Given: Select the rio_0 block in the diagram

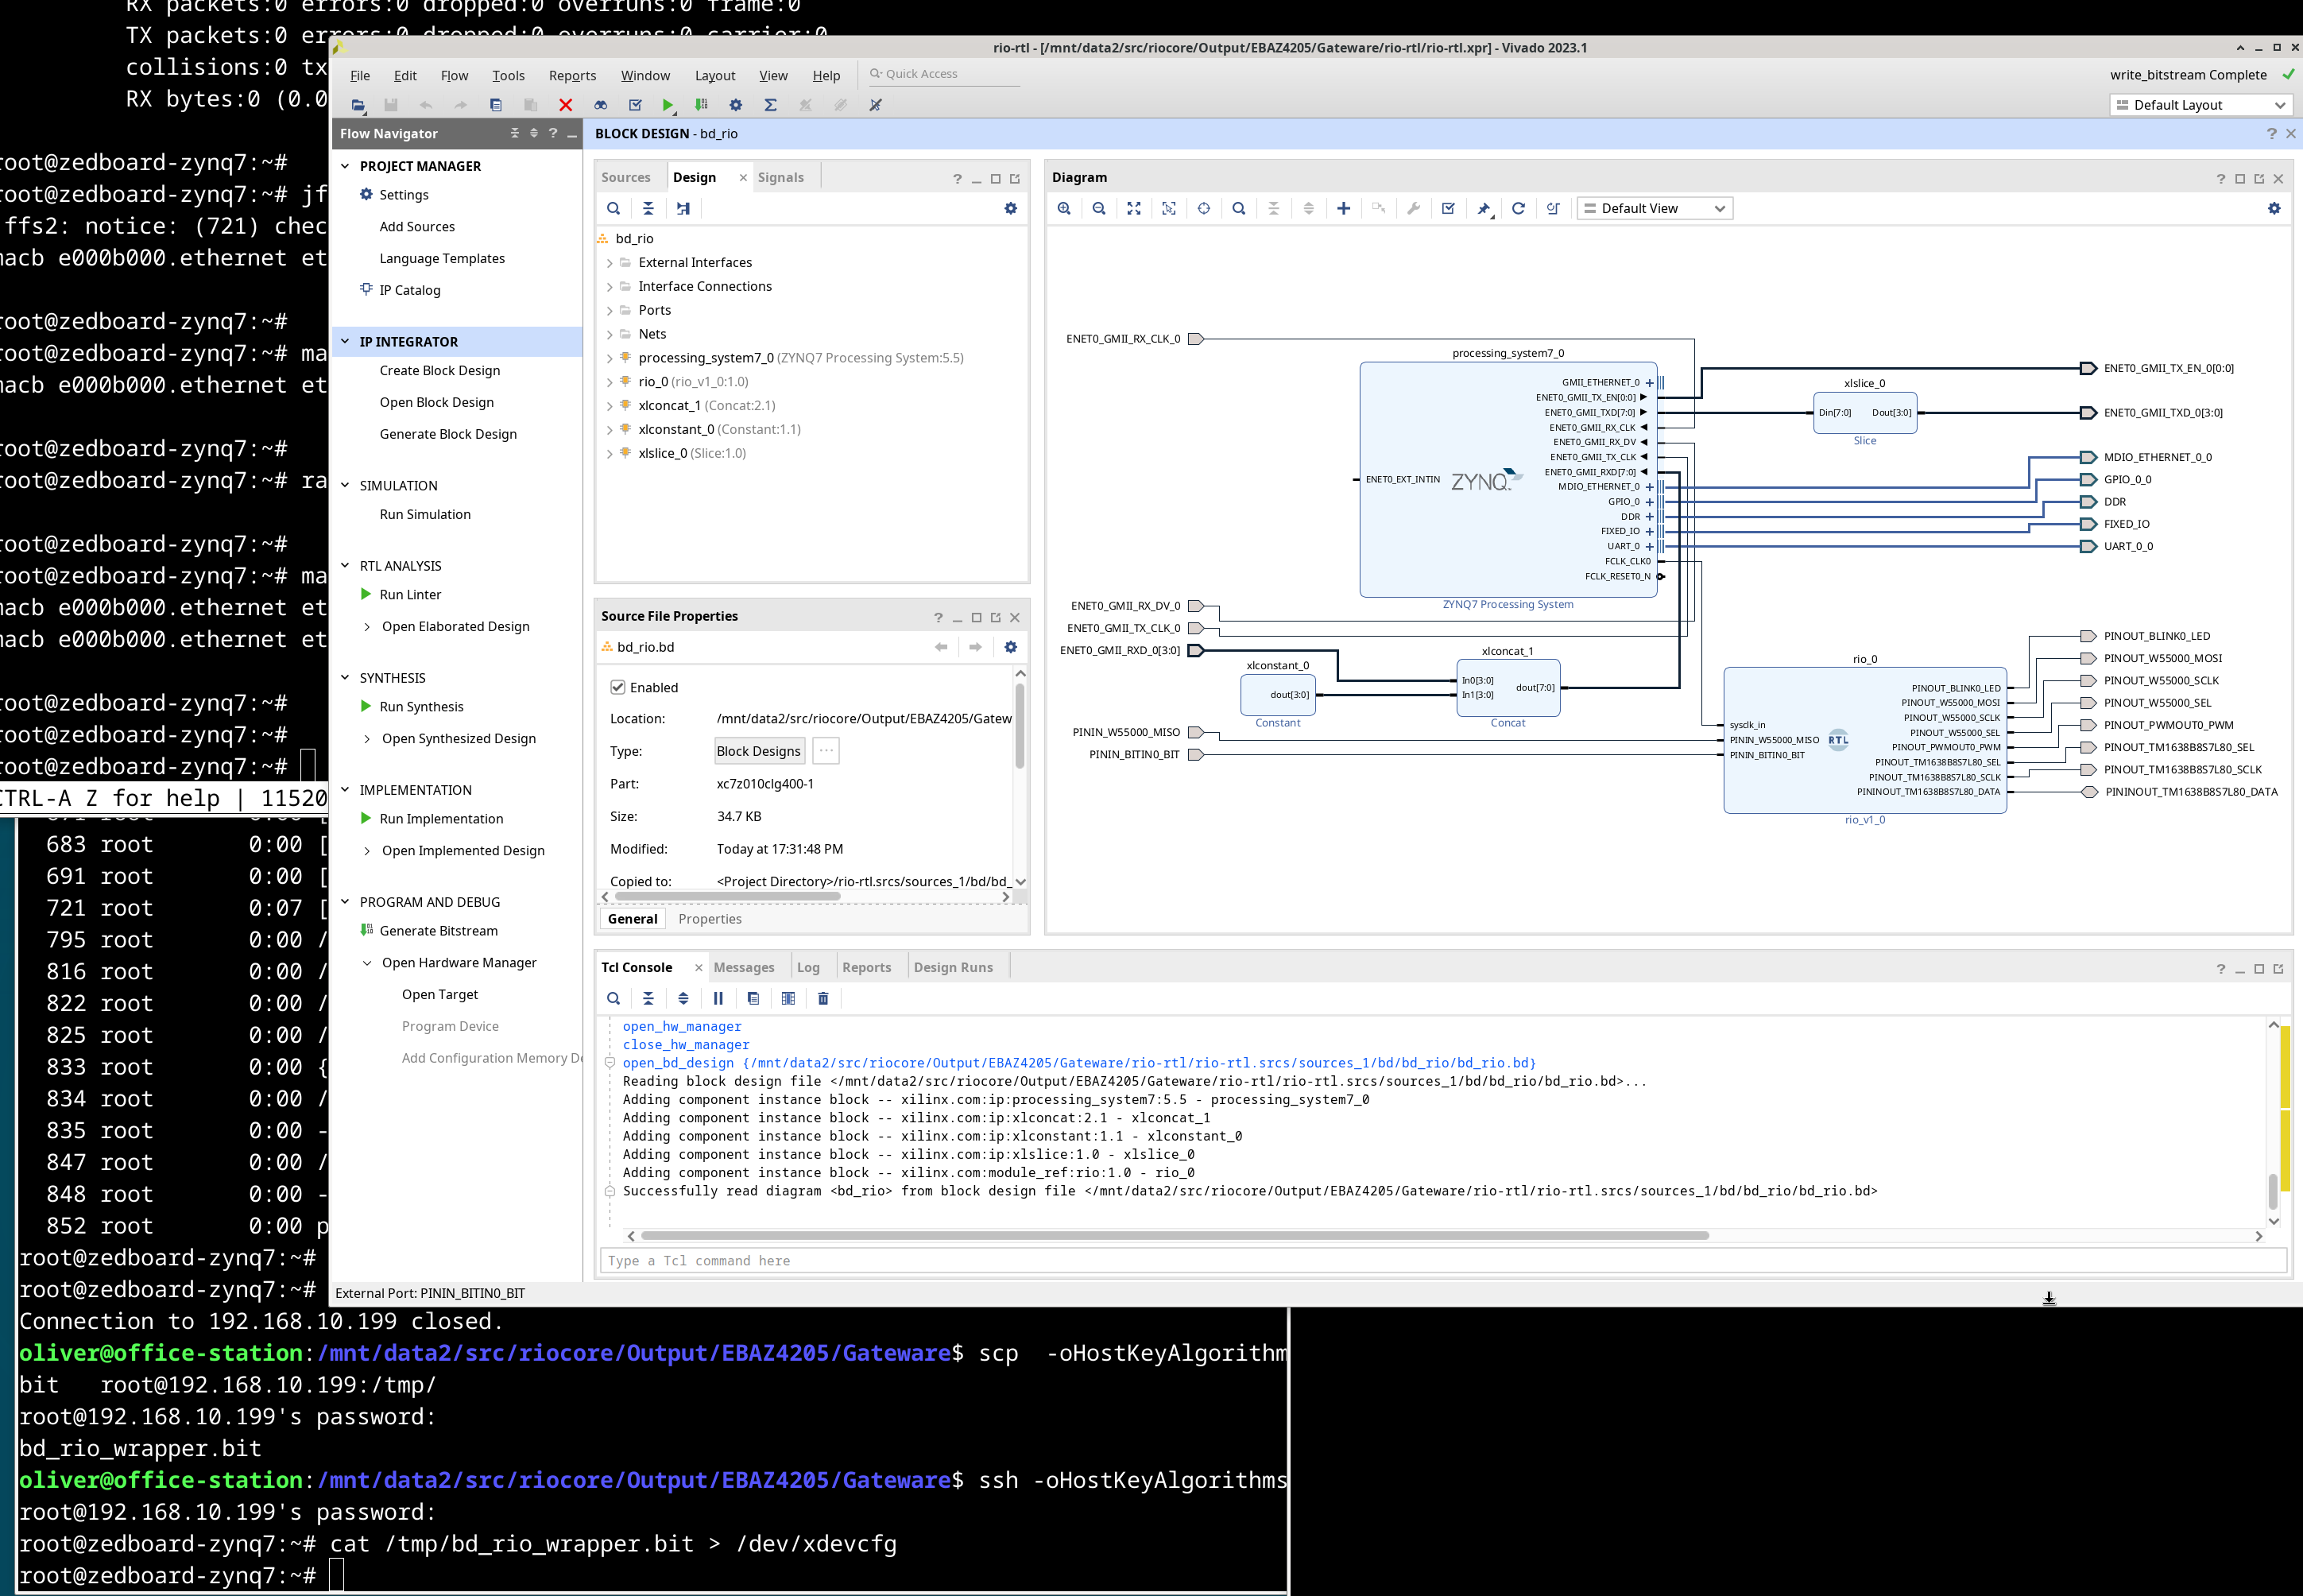Looking at the screenshot, I should pyautogui.click(x=1865, y=741).
